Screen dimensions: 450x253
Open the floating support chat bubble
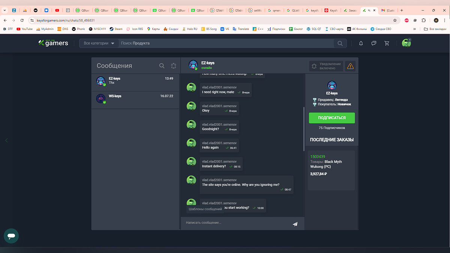pyautogui.click(x=11, y=236)
